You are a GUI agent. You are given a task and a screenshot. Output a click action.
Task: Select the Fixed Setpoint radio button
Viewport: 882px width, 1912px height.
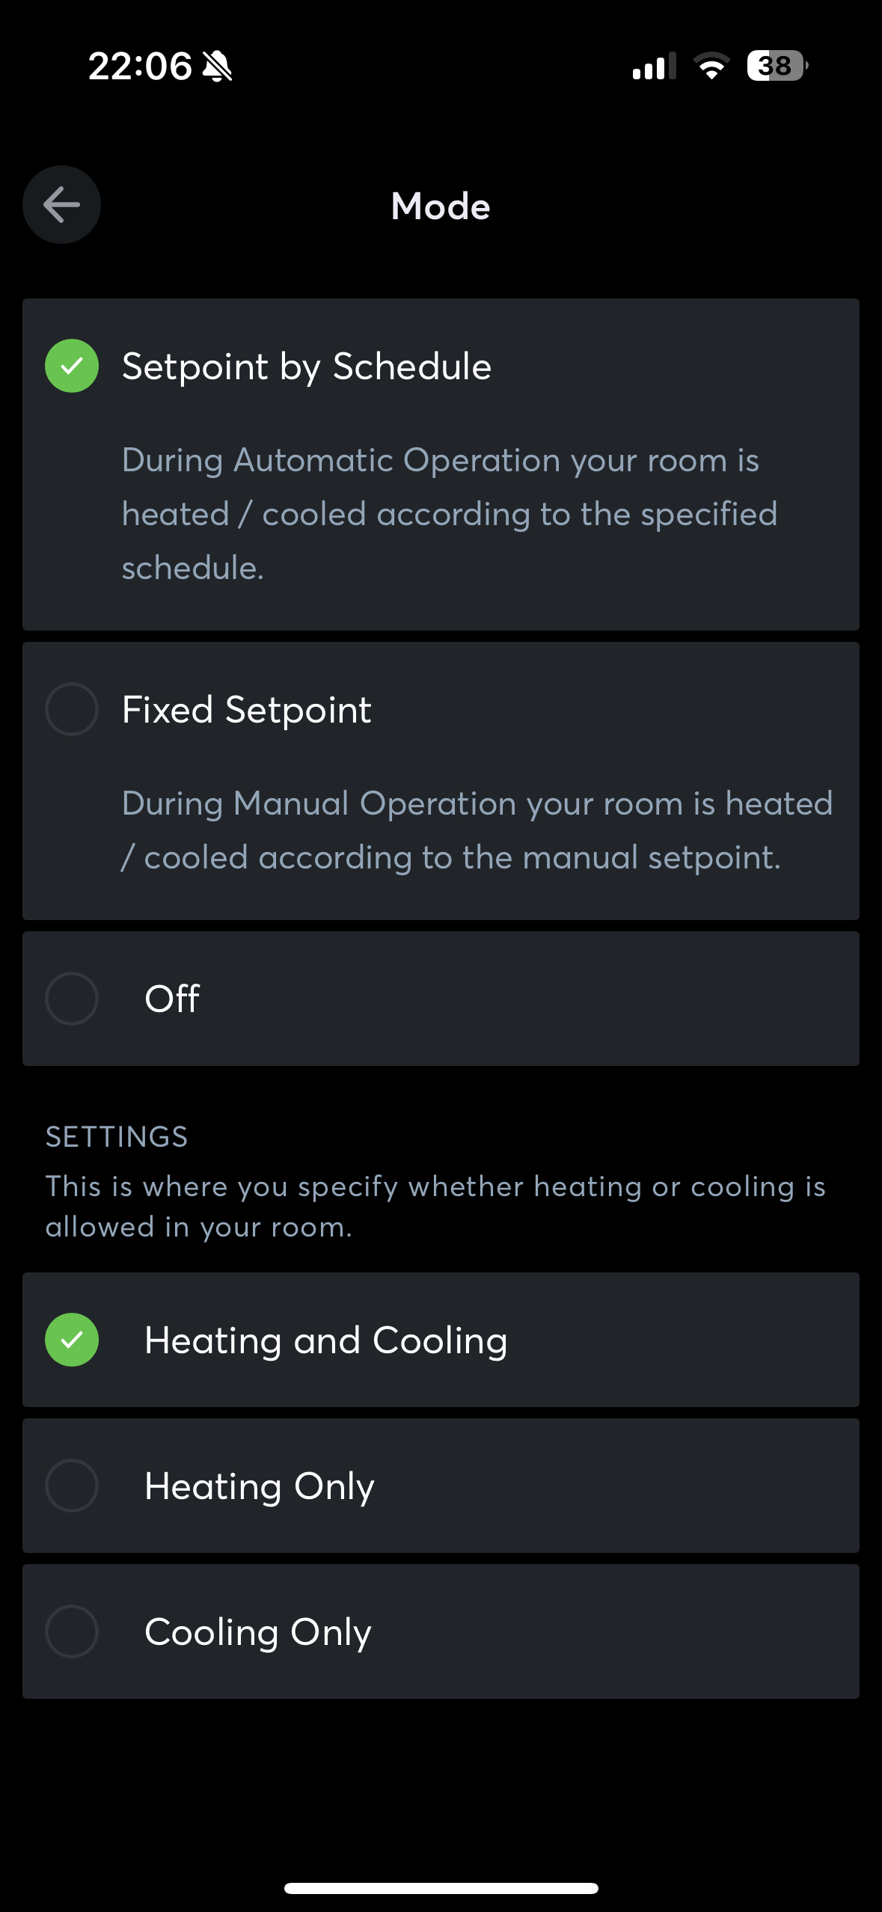point(72,709)
